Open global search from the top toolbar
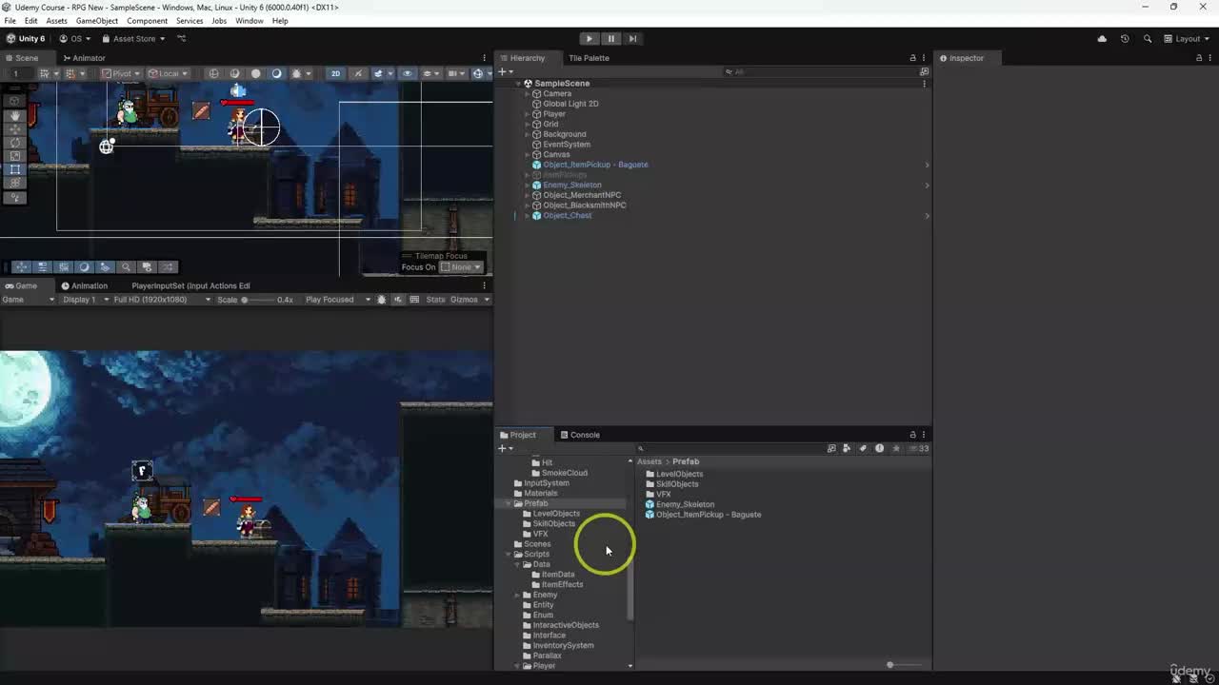Screen dimensions: 1219x685 coord(1148,39)
